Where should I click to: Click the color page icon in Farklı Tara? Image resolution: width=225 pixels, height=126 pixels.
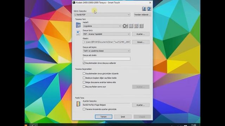pyautogui.click(x=78, y=104)
